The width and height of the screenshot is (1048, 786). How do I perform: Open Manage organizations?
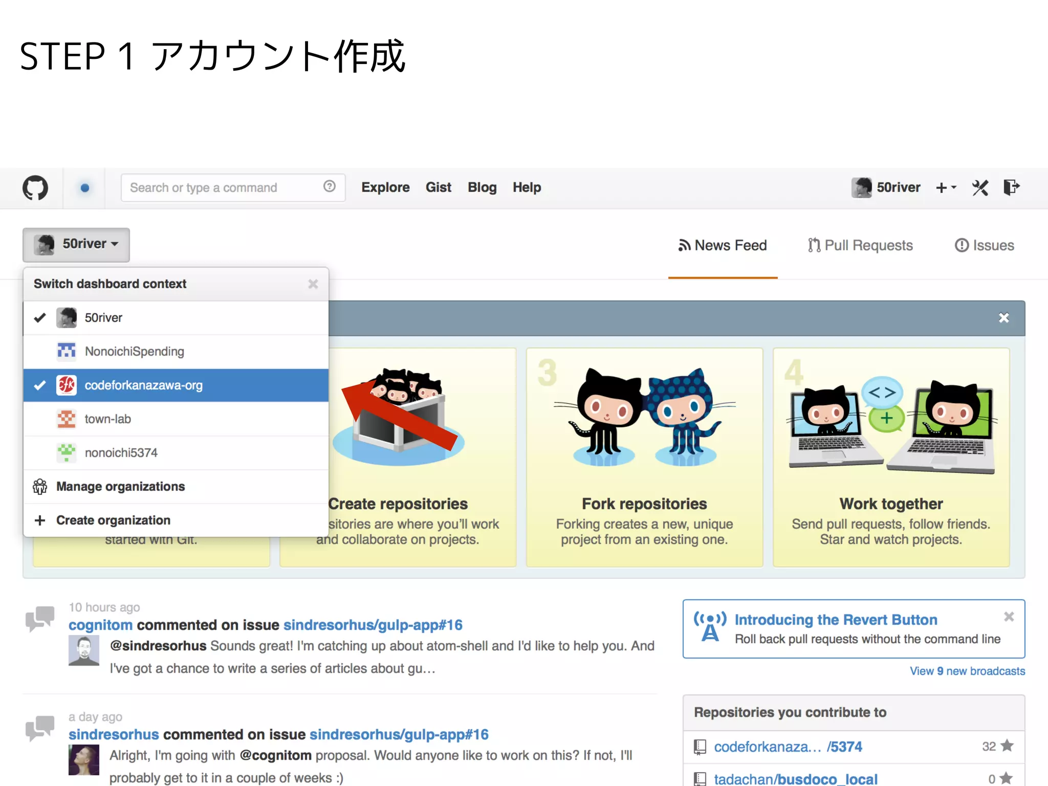coord(120,487)
